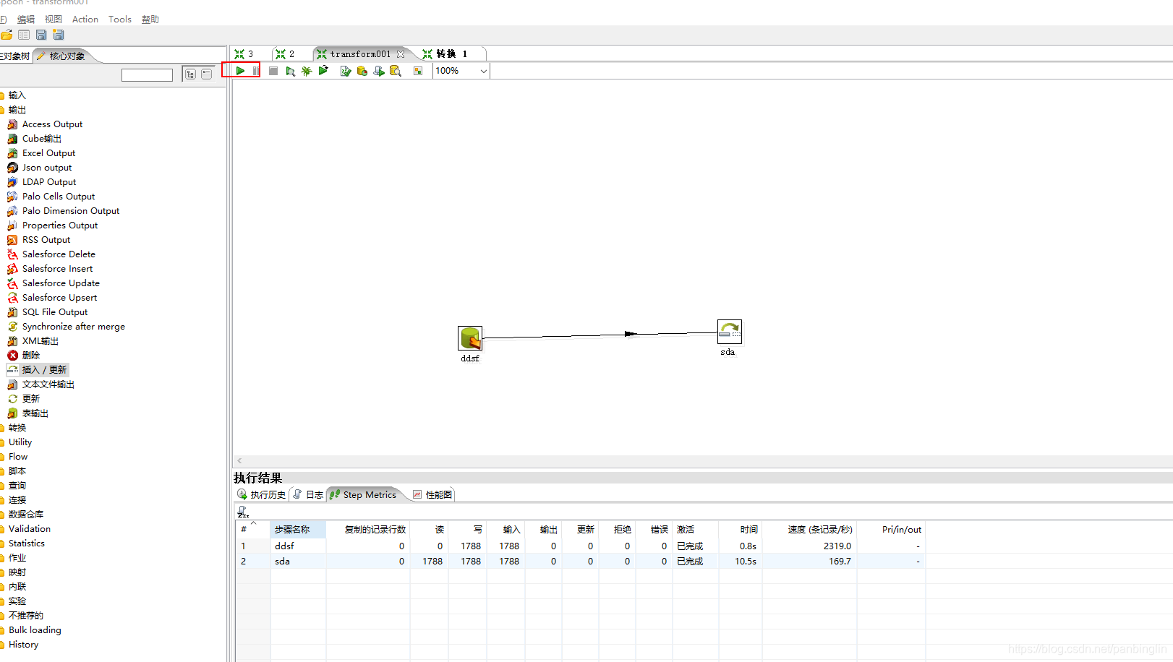Open the Step Metrics tab
The width and height of the screenshot is (1173, 662).
point(363,495)
